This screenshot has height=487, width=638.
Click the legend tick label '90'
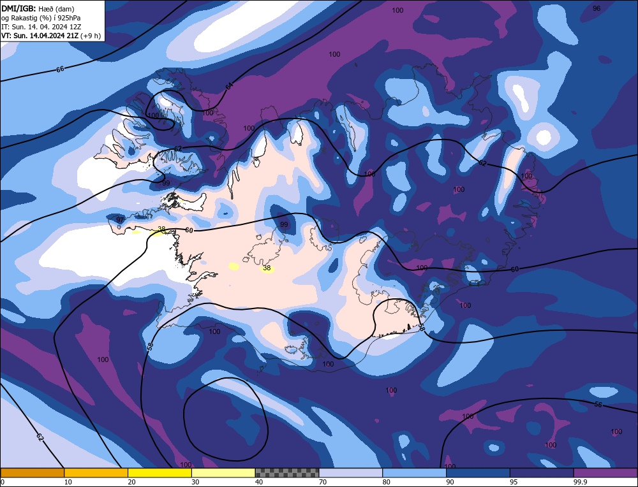point(450,482)
